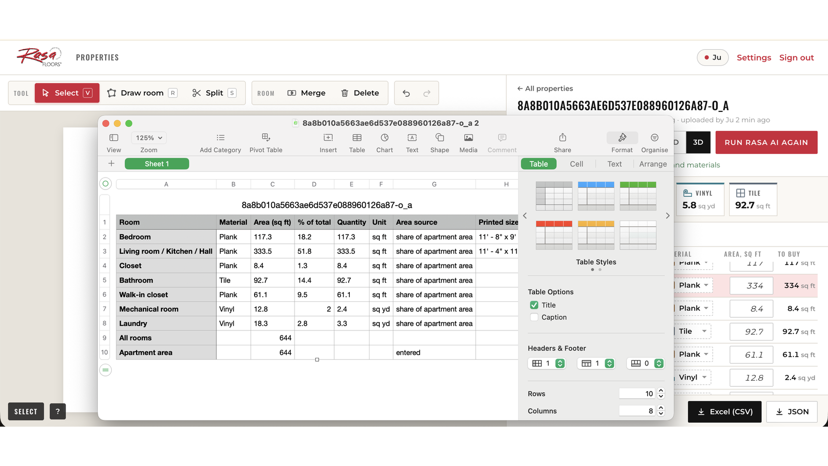The height and width of the screenshot is (466, 828).
Task: Pick the red table style
Action: pyautogui.click(x=554, y=236)
